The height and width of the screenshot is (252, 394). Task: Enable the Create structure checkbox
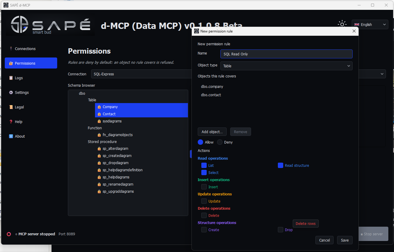204,230
